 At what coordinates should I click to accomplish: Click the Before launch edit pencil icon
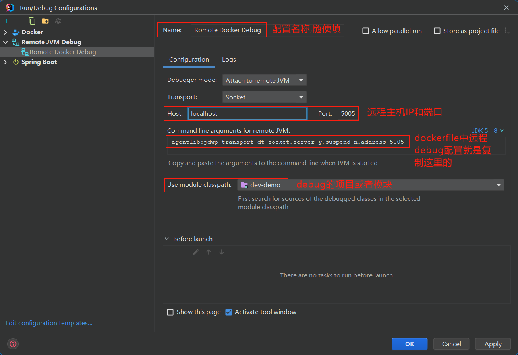click(x=196, y=252)
